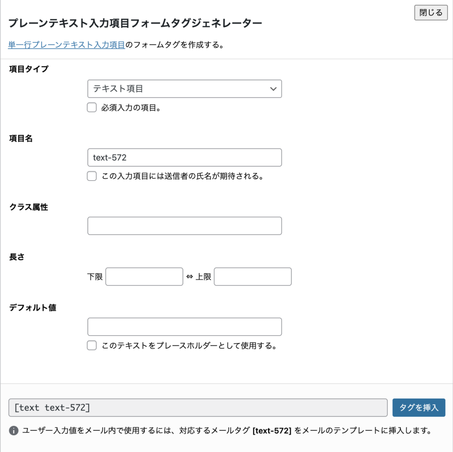Click the プレーンテキスト入力項目フォームタグジェネレーター heading

pos(135,23)
